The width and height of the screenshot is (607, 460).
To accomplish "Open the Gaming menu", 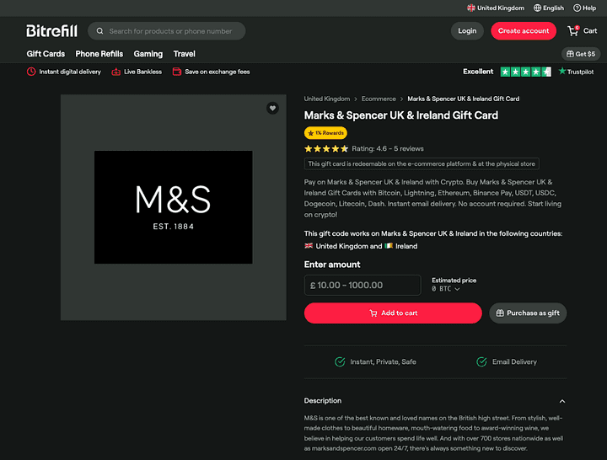I will [148, 54].
